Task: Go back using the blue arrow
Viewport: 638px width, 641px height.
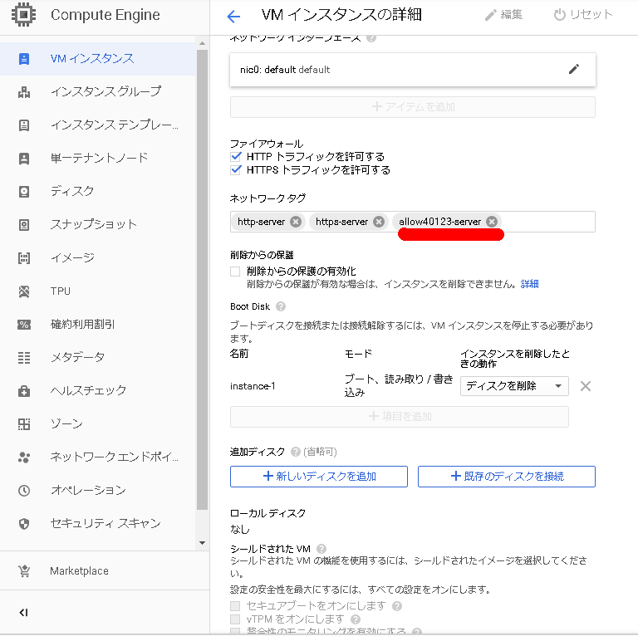Action: coord(233,17)
